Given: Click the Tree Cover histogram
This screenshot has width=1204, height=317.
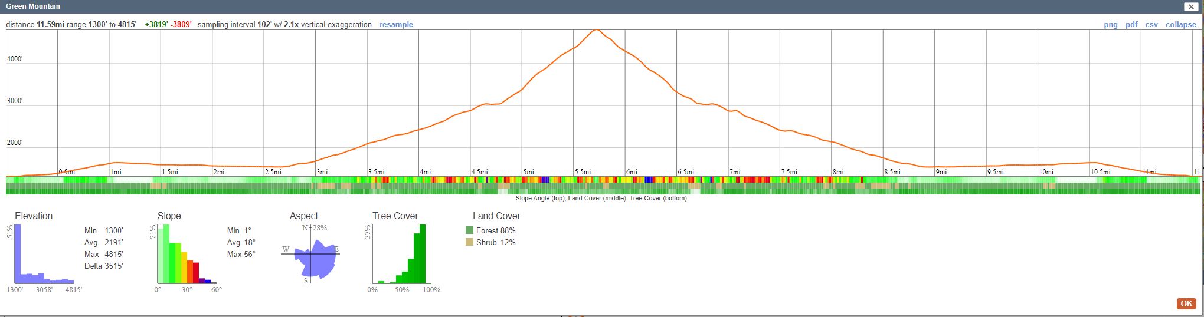Looking at the screenshot, I should click(x=401, y=255).
